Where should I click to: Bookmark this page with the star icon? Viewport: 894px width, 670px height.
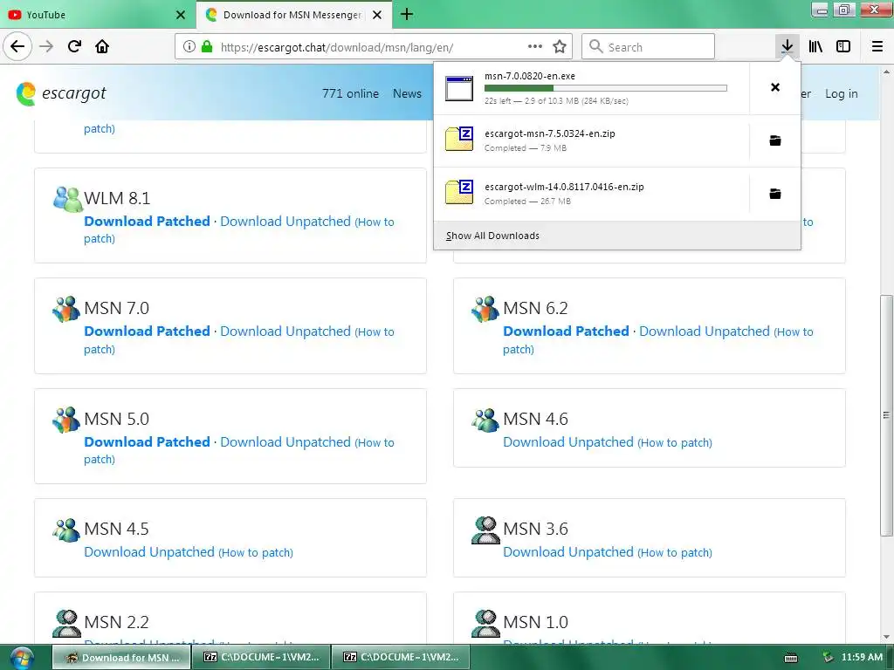coord(560,47)
